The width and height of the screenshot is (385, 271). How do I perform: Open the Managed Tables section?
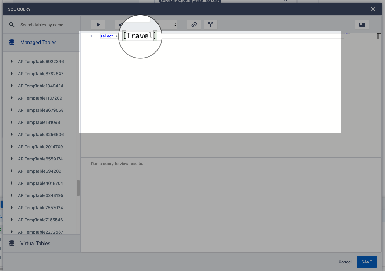tap(38, 42)
